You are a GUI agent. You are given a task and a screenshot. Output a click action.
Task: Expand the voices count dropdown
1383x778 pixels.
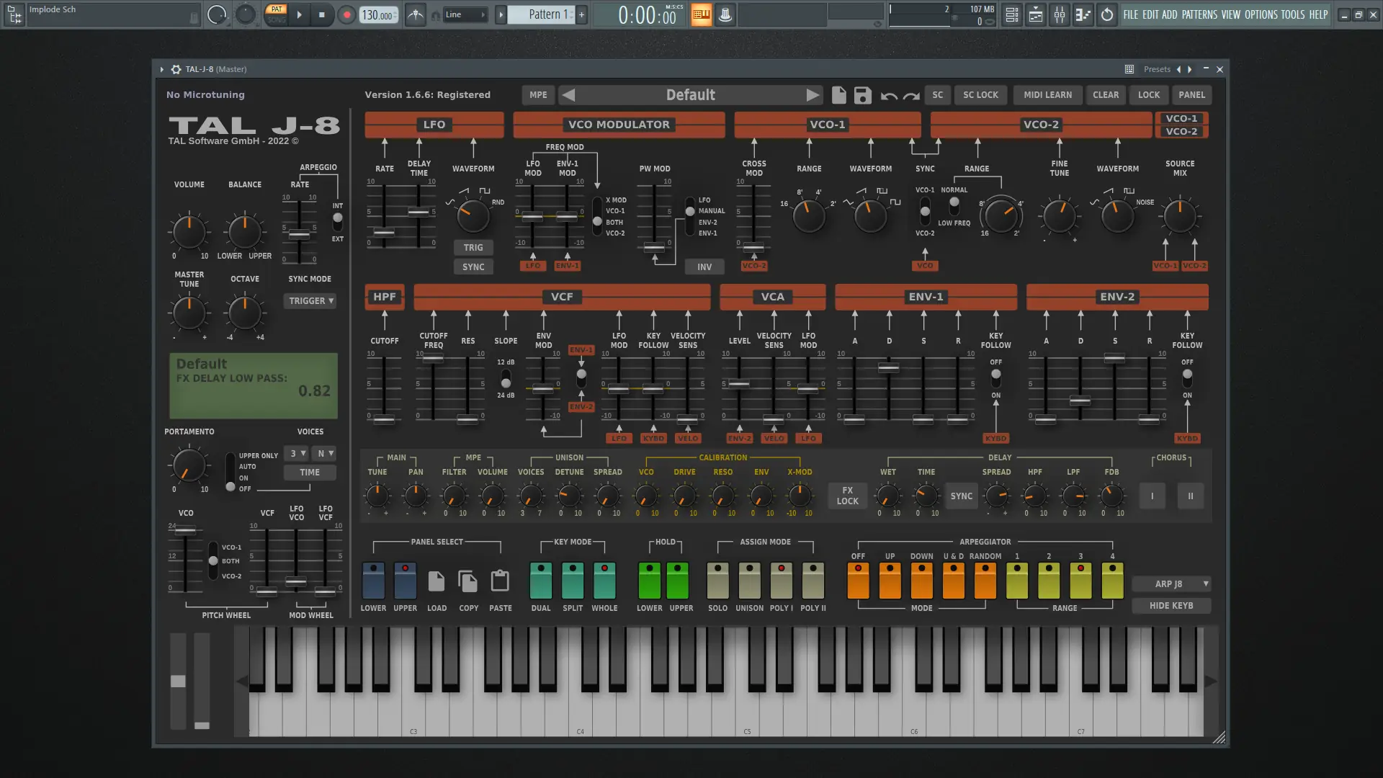click(297, 453)
